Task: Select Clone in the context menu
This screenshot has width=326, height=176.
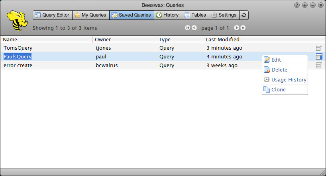Action: click(278, 90)
